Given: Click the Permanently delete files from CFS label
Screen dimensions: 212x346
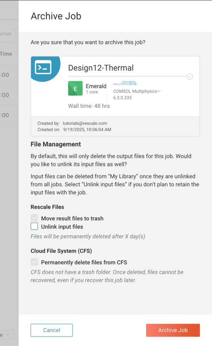Looking at the screenshot, I should [x=84, y=262].
